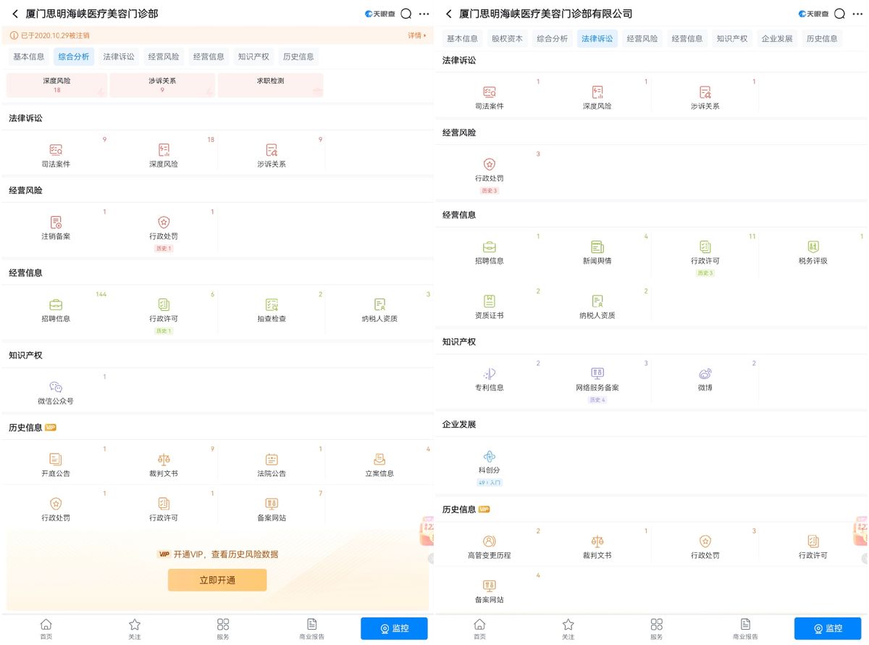Viewport: 869px width, 645px height.
Task: Click the 详情 link in the notice bar
Action: (416, 35)
